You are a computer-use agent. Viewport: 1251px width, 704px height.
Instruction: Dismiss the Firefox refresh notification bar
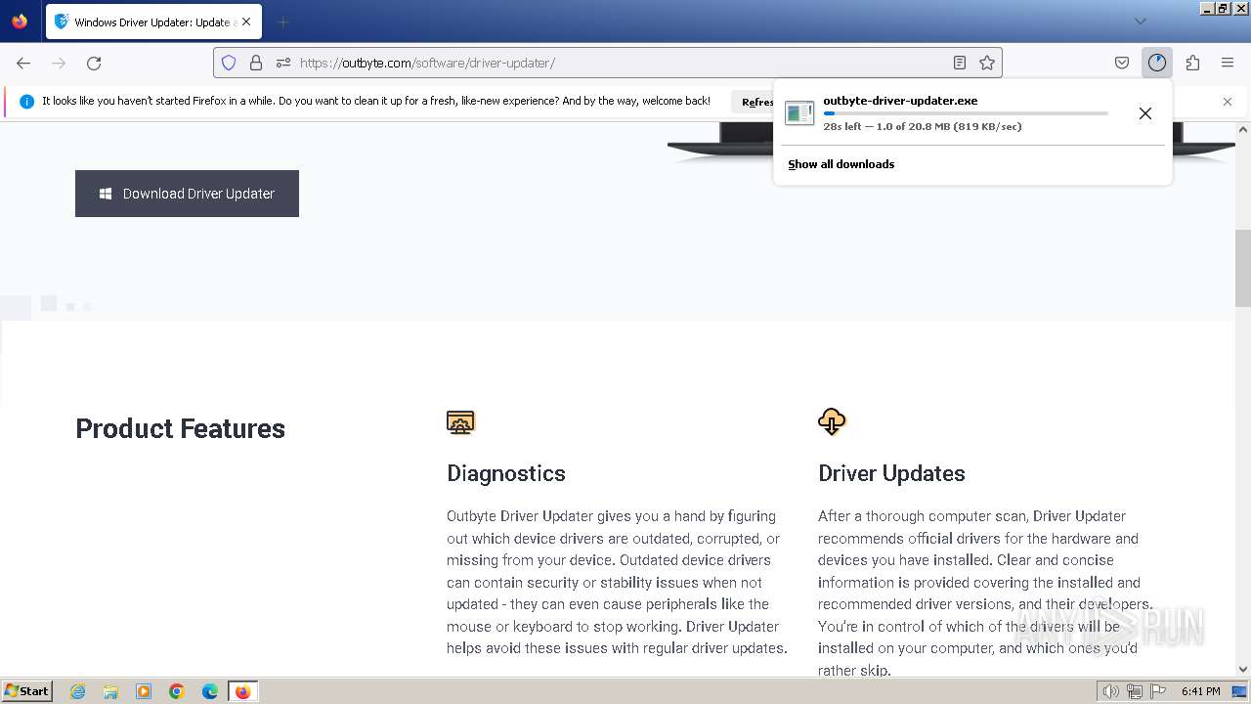(1228, 102)
